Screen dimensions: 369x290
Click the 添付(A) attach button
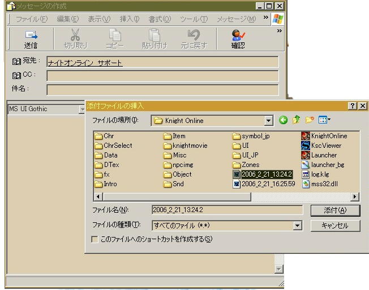pyautogui.click(x=336, y=210)
